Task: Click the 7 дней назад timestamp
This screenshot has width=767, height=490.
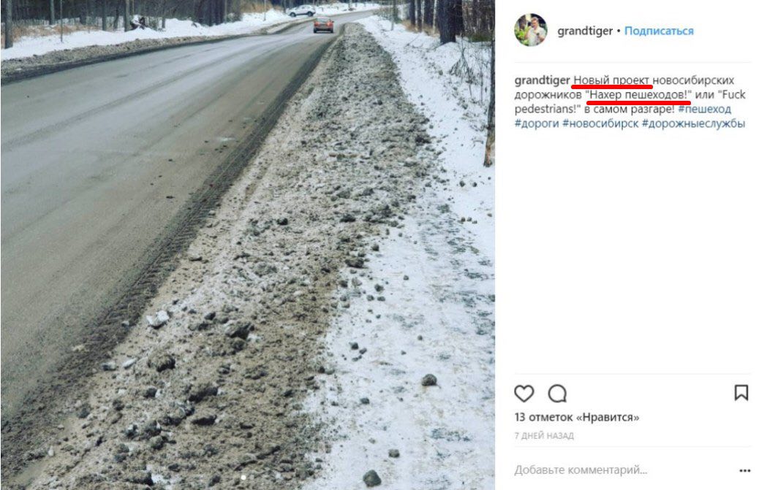Action: click(x=544, y=436)
